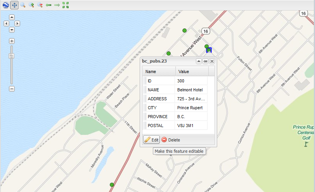Click the zoom in magnifier icon
315x192 pixels.
[x=31, y=5]
